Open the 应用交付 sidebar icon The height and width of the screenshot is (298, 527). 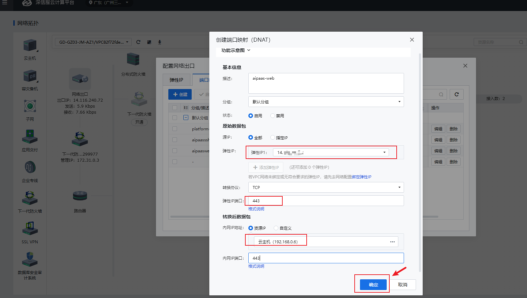[x=30, y=137]
